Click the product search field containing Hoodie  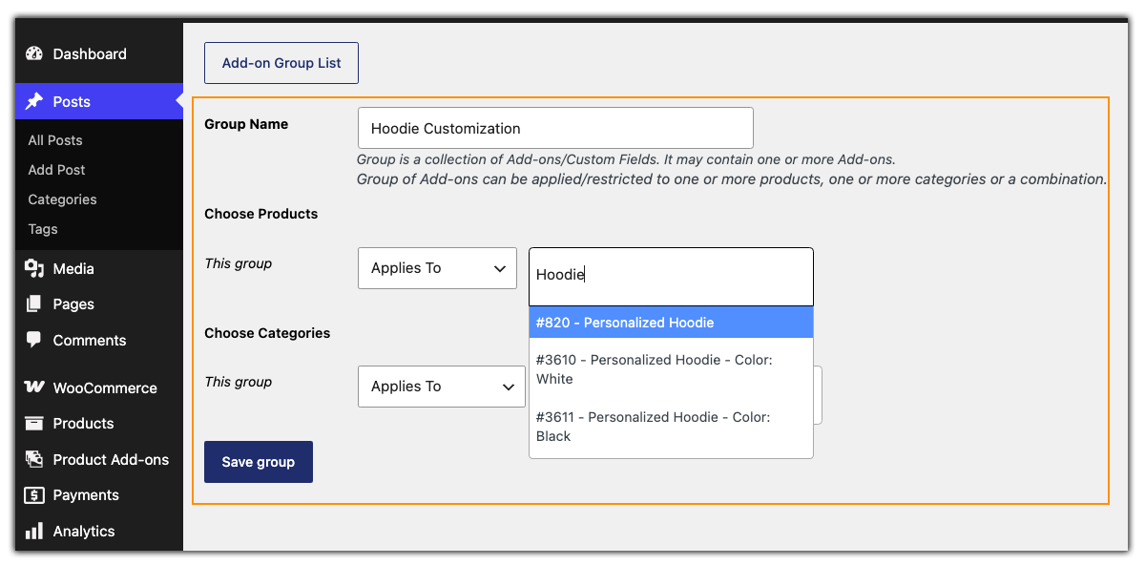[x=671, y=277]
